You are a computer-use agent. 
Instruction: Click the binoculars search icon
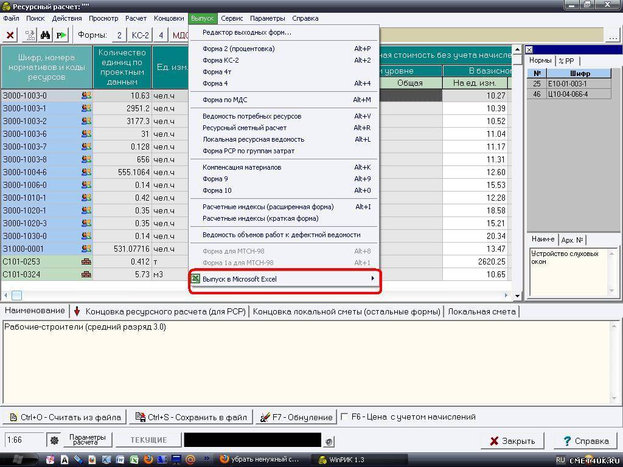click(x=45, y=35)
